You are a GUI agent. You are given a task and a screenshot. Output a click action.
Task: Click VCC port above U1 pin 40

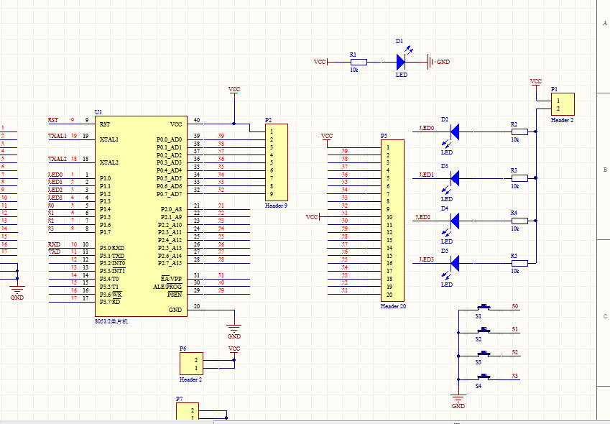point(234,91)
